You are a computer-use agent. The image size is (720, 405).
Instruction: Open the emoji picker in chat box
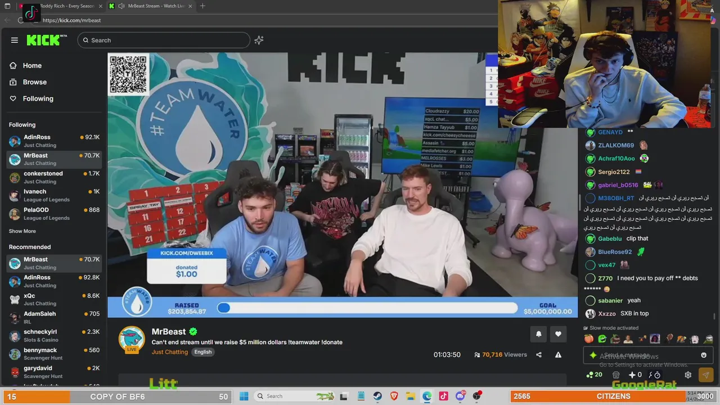click(704, 355)
